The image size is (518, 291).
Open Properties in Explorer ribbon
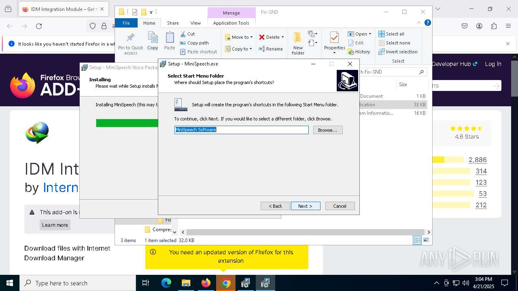pos(334,43)
